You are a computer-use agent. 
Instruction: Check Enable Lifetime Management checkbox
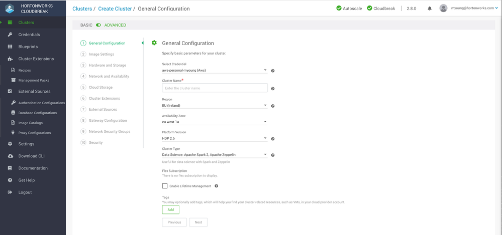tap(165, 186)
